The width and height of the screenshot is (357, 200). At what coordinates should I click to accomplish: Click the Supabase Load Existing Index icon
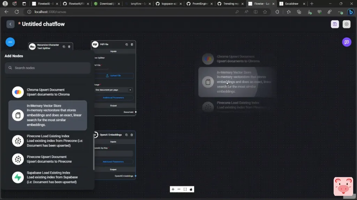(x=18, y=177)
